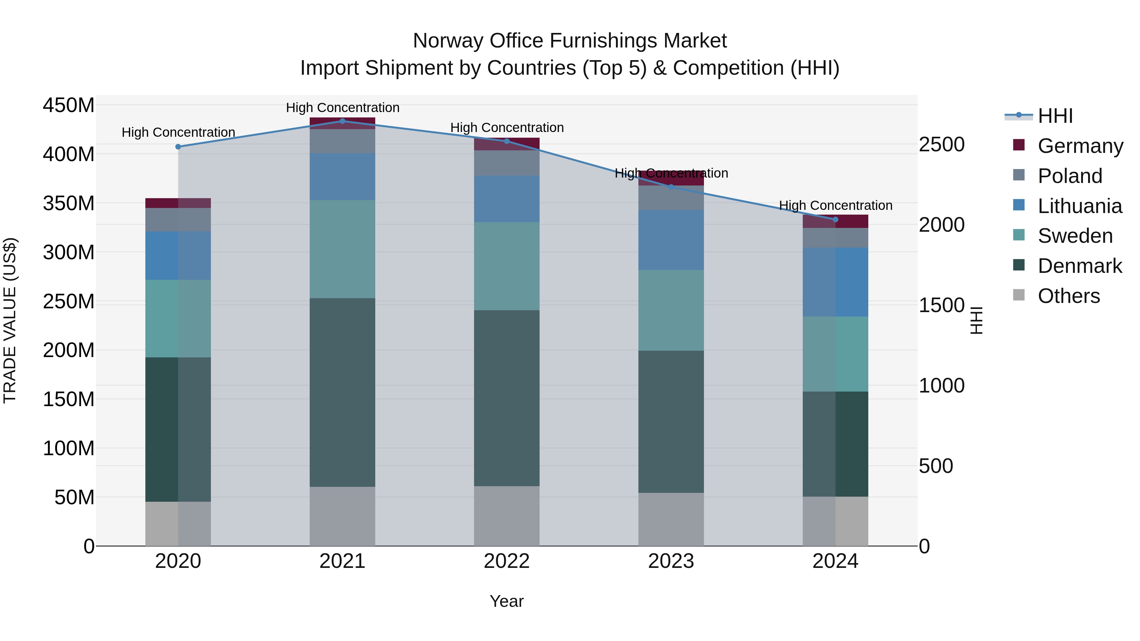Viewport: 1140px width, 641px height.
Task: Click the 2021 Poland bar segment
Action: [x=343, y=141]
